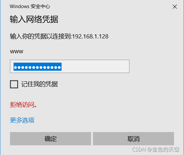The width and height of the screenshot is (184, 155).
Task: Click the 记住我的凭据 label text
Action: pyautogui.click(x=39, y=84)
